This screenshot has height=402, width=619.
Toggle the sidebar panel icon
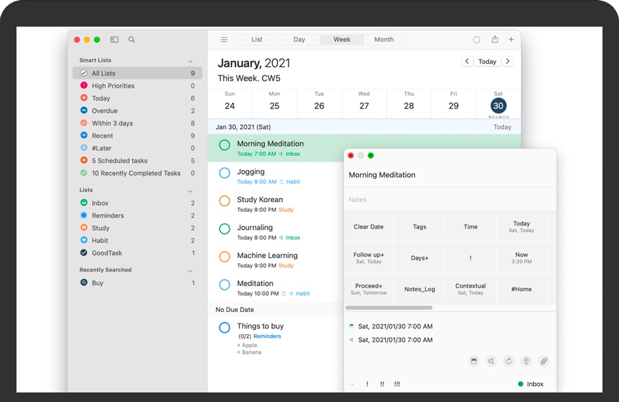114,39
